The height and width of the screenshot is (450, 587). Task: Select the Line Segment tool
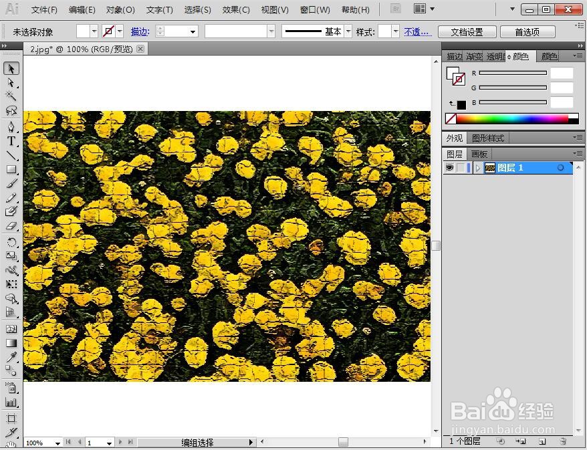point(11,155)
